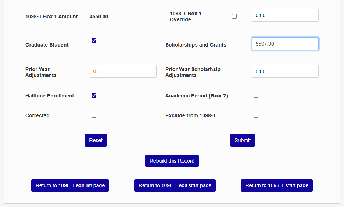Click the Graduate Student label text

pos(47,45)
